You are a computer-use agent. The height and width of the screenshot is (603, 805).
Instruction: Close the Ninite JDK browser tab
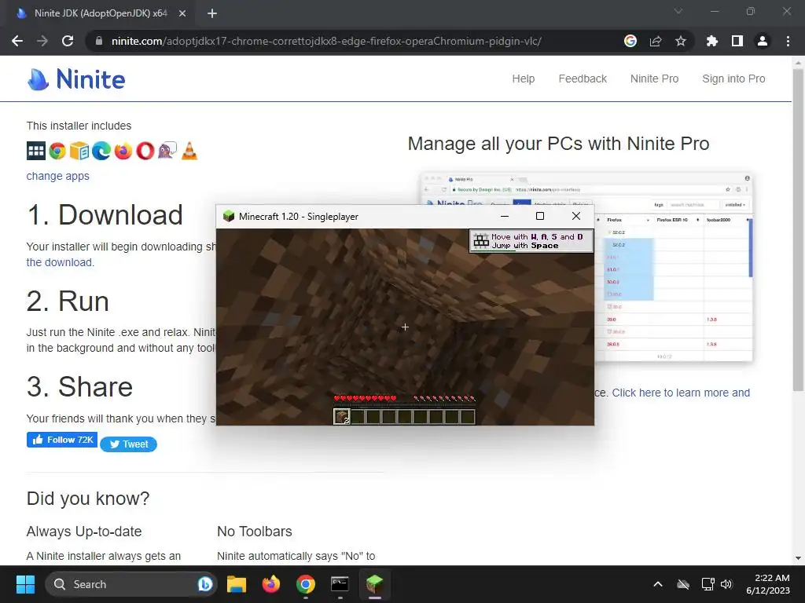point(182,13)
